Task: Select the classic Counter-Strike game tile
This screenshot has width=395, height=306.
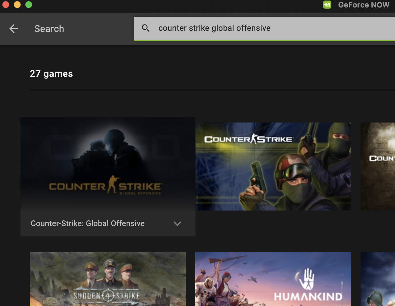Action: coord(273,167)
